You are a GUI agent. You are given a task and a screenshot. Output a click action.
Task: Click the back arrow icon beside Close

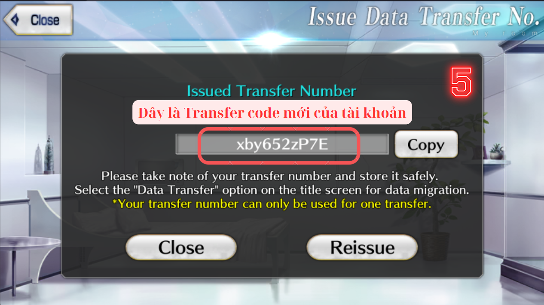[x=15, y=20]
